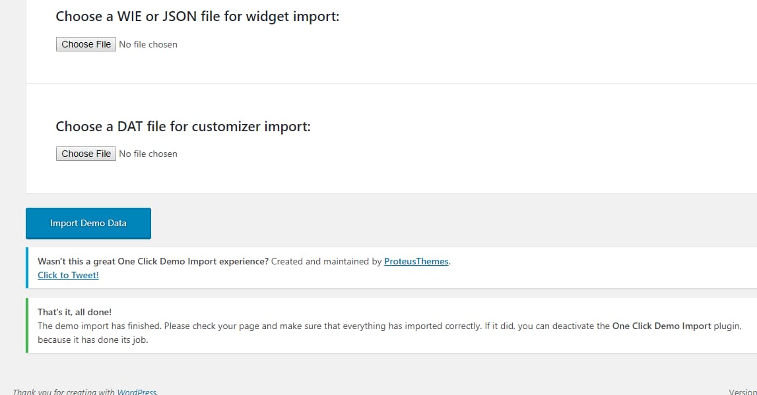The height and width of the screenshot is (395, 757).
Task: Select the widget import file input field
Action: tap(117, 44)
